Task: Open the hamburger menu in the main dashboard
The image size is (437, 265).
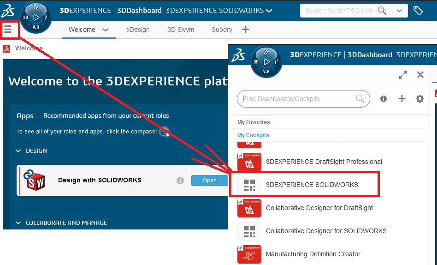Action: (x=8, y=29)
